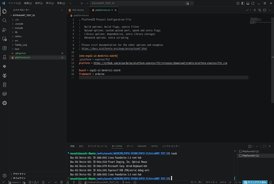
Task: Split the terminal using the split icon
Action: tap(250, 146)
